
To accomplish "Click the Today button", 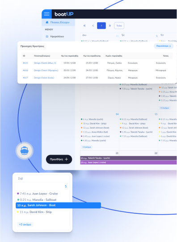I will click(119, 26).
